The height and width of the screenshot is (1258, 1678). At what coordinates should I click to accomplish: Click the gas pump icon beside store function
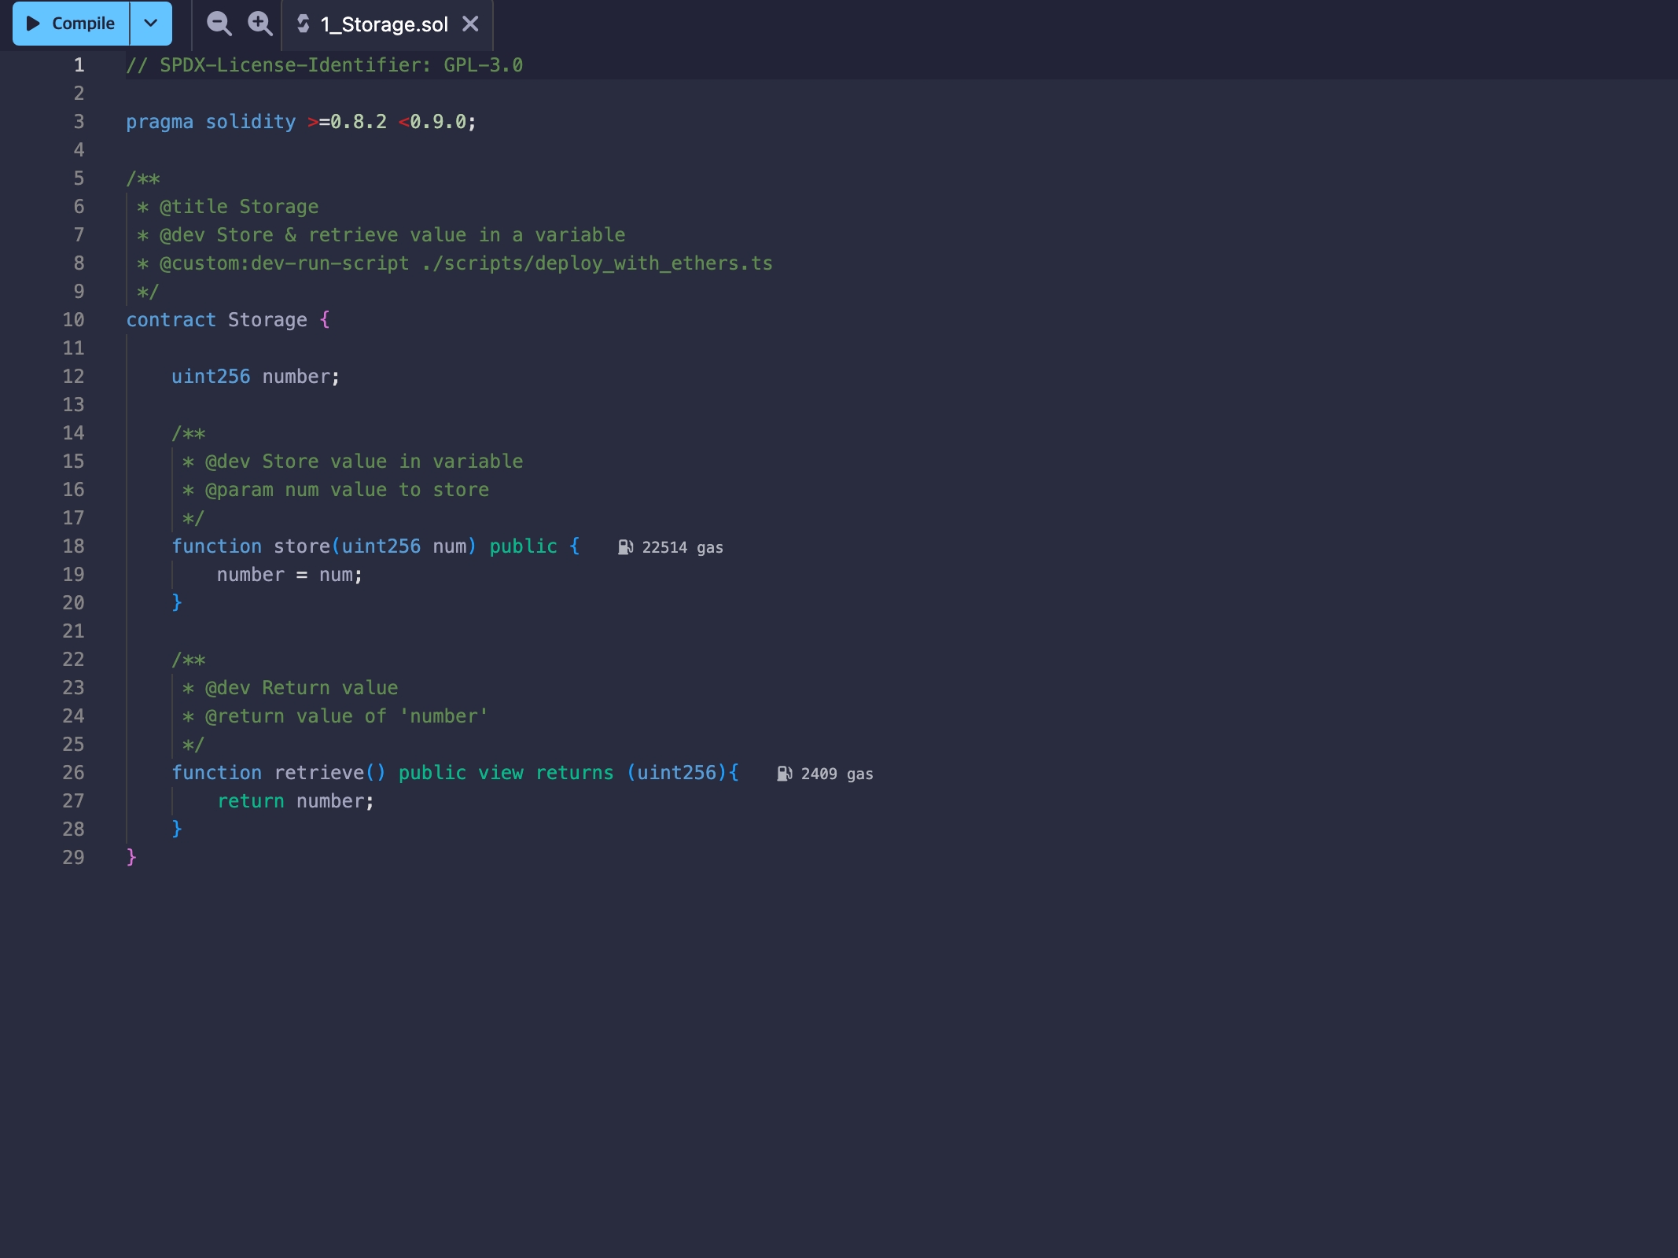pos(625,547)
